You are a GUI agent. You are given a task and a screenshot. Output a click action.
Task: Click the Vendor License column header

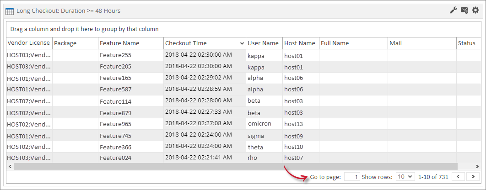[29, 43]
